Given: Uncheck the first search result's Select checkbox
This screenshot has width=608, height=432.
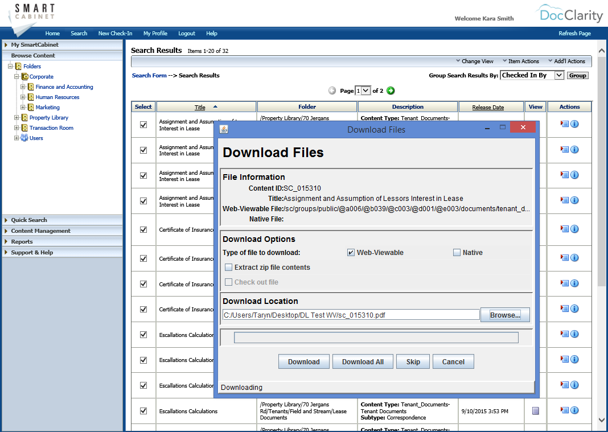Looking at the screenshot, I should (143, 125).
